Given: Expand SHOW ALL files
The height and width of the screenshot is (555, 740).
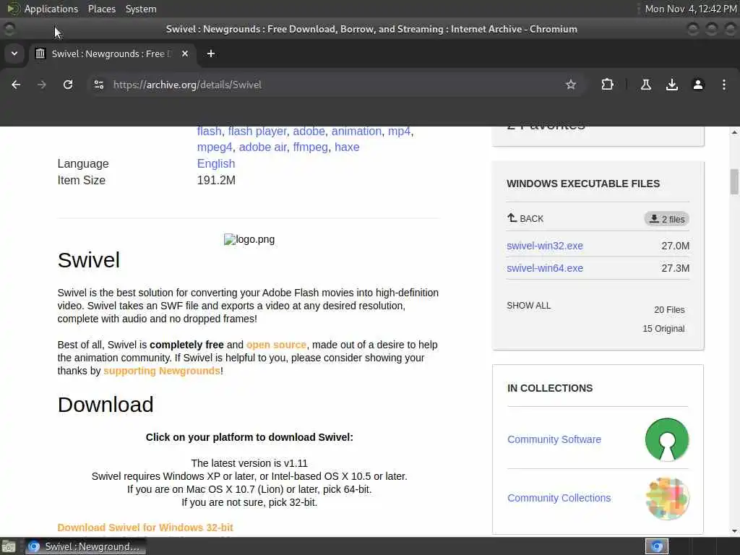Looking at the screenshot, I should point(529,306).
